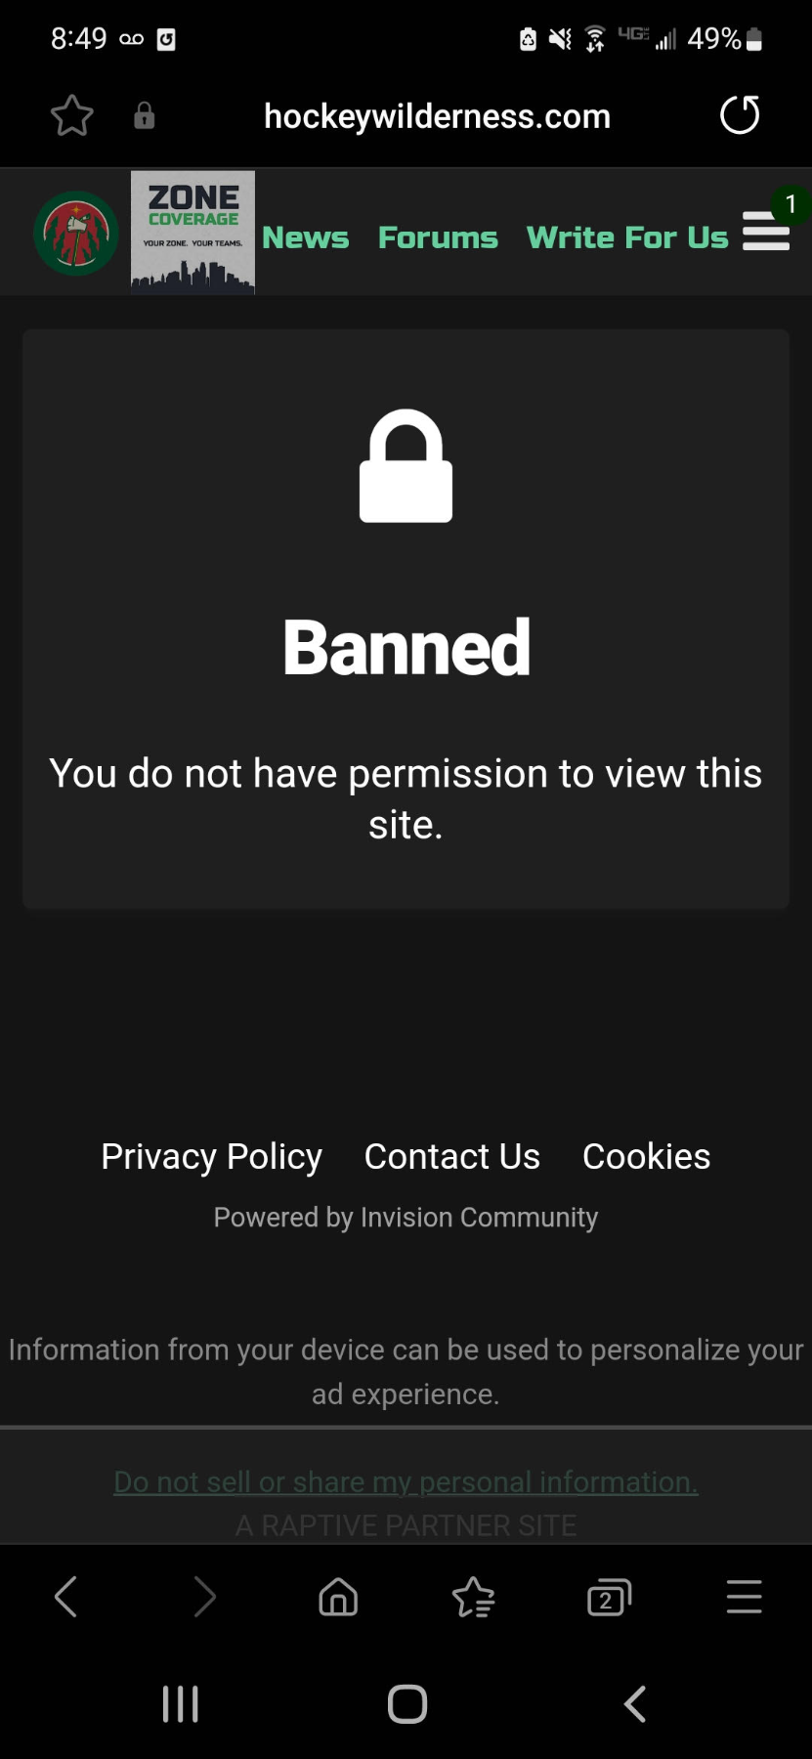812x1759 pixels.
Task: Reload the page with the refresh icon
Action: (740, 115)
